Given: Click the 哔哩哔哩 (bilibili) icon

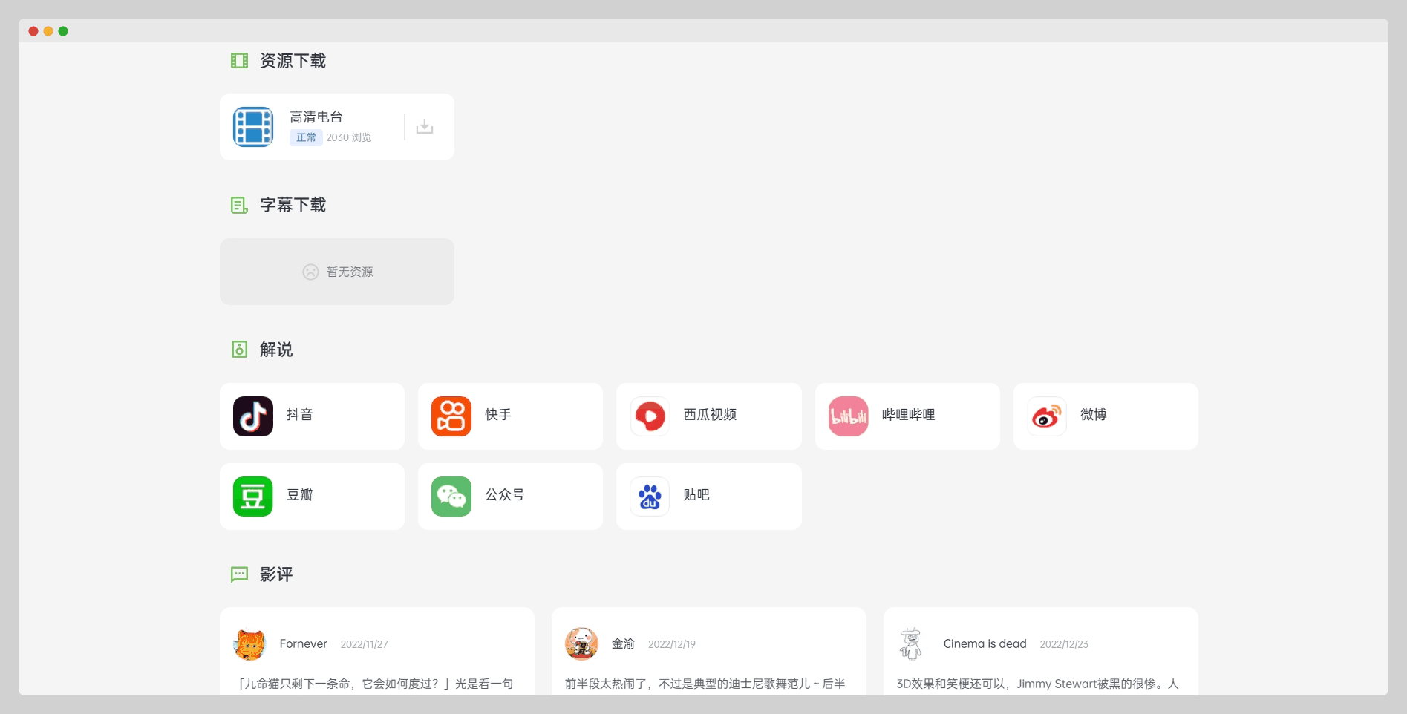Looking at the screenshot, I should pos(849,416).
